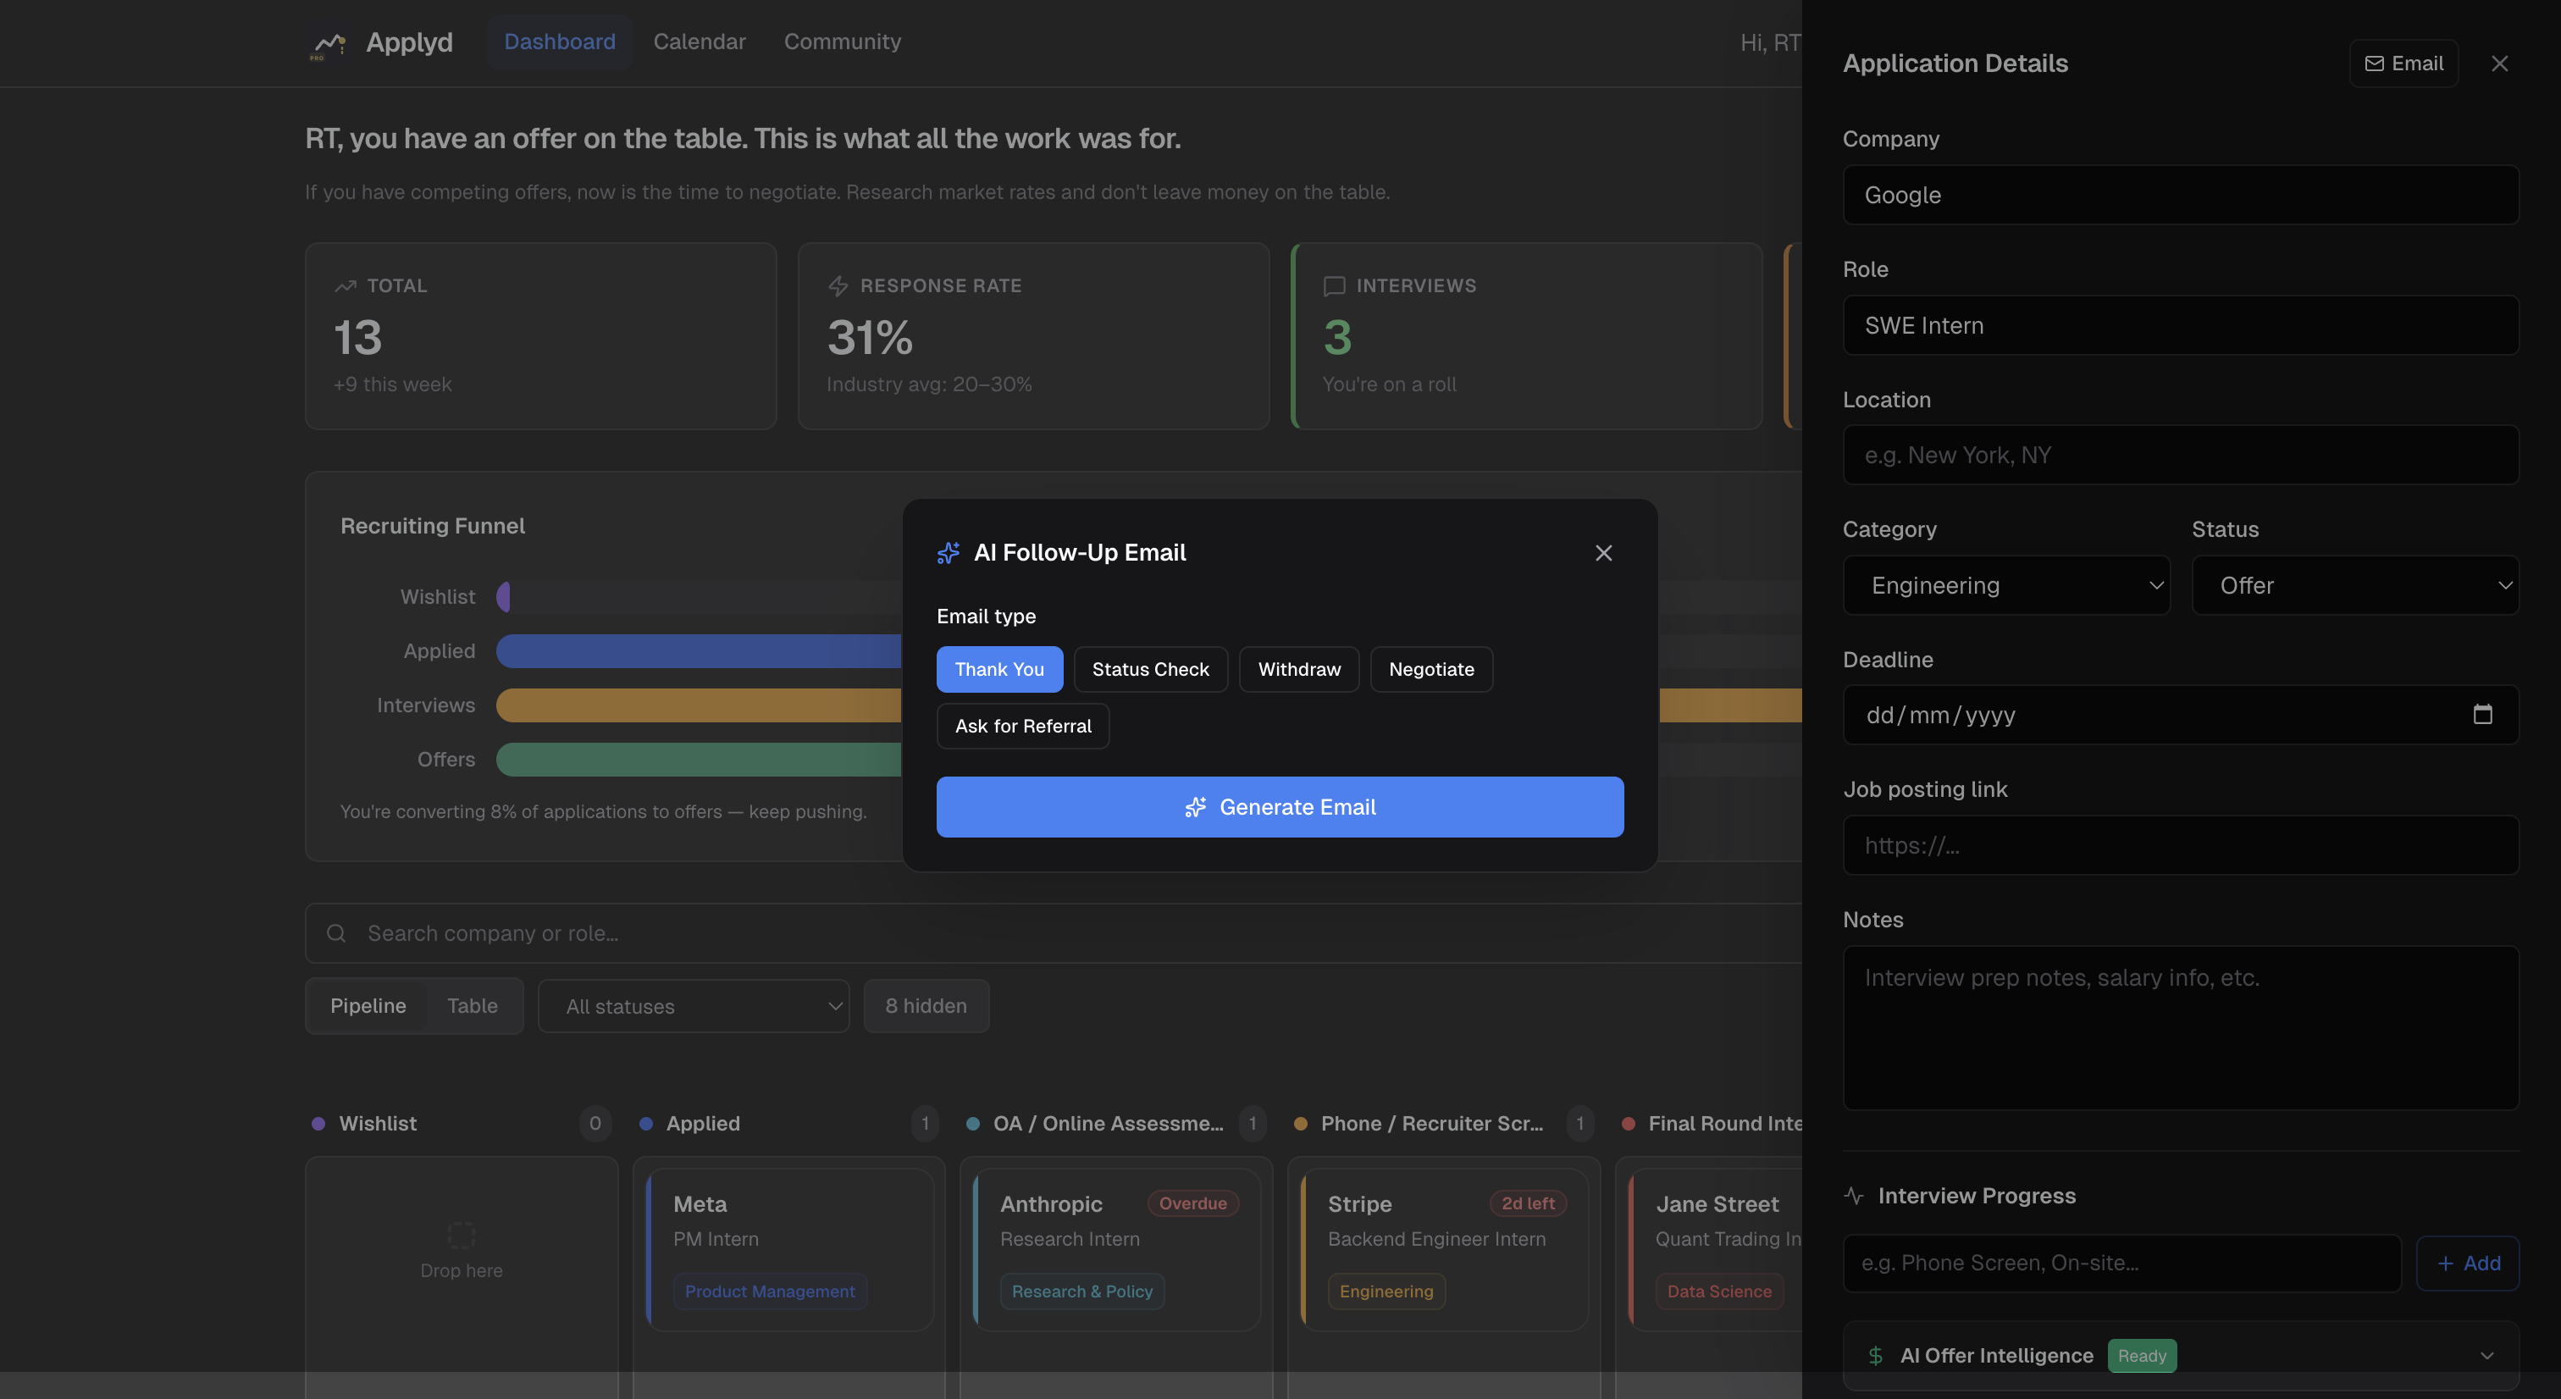Click the dollar icon for AI Offer Intelligence
This screenshot has width=2561, height=1399.
[1875, 1355]
